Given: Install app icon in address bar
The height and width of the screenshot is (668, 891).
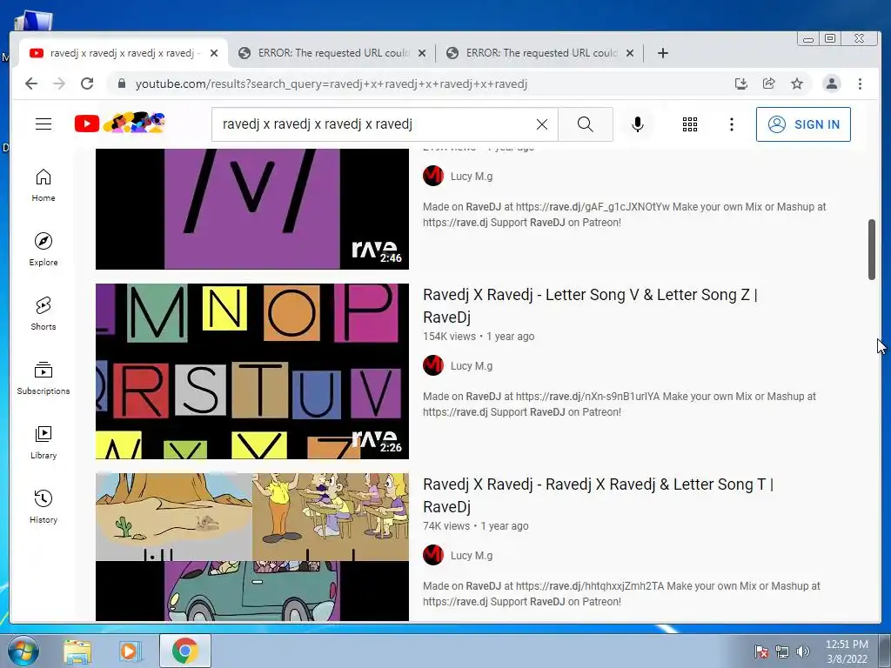Looking at the screenshot, I should click(x=740, y=84).
